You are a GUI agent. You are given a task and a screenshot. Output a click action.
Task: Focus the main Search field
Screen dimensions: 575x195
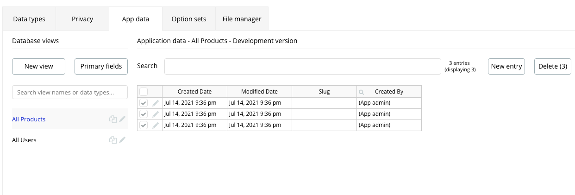302,66
